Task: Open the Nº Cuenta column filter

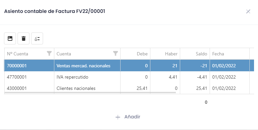Action: tap(49, 53)
